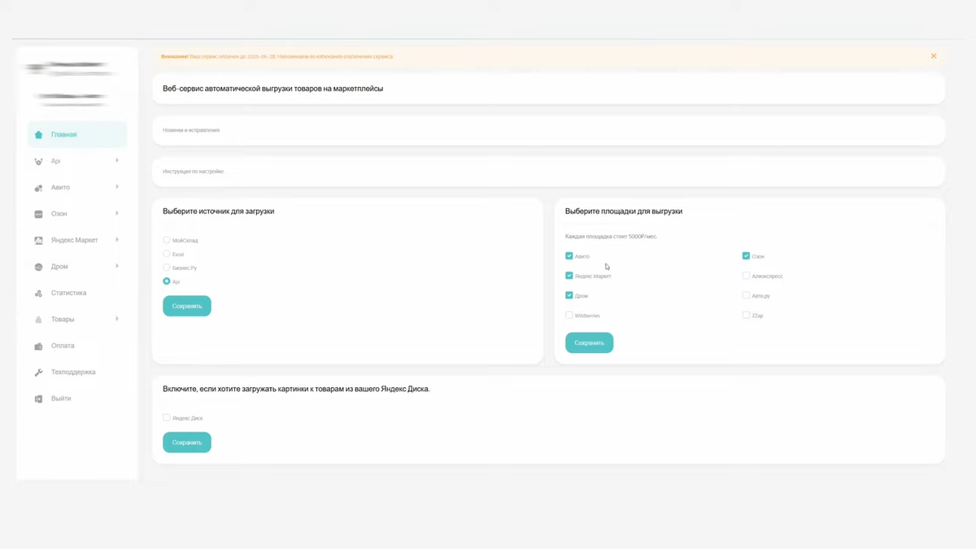Click the Яндекс Маркет icon in sidebar
976x549 pixels.
click(38, 241)
